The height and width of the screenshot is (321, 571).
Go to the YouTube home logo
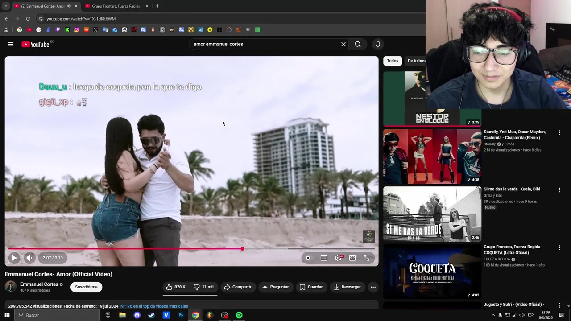point(35,44)
